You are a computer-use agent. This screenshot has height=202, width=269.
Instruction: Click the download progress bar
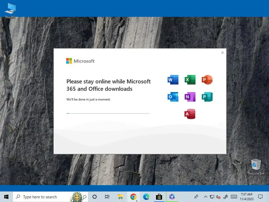click(108, 113)
